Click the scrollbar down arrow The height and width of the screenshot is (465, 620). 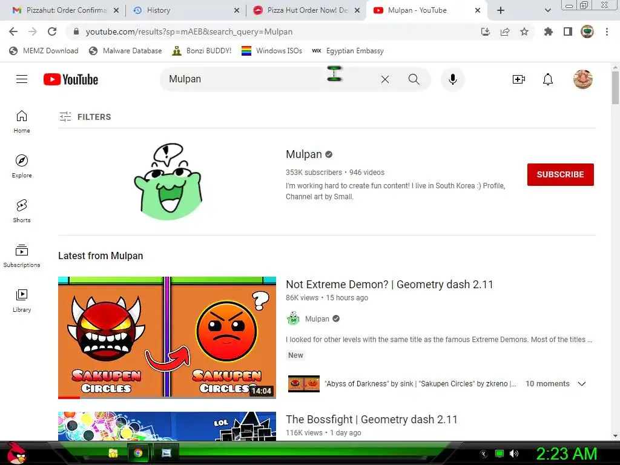[615, 435]
